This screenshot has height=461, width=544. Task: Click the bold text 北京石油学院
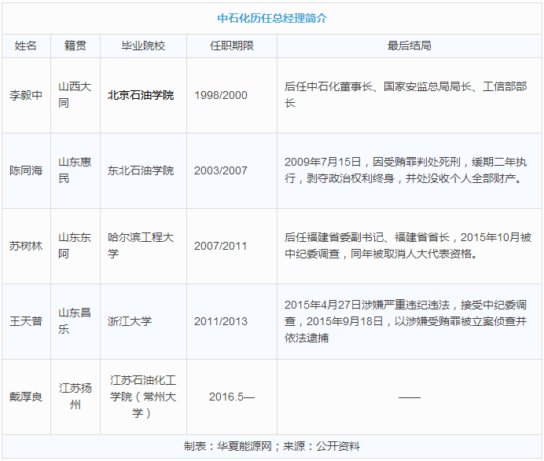click(141, 95)
